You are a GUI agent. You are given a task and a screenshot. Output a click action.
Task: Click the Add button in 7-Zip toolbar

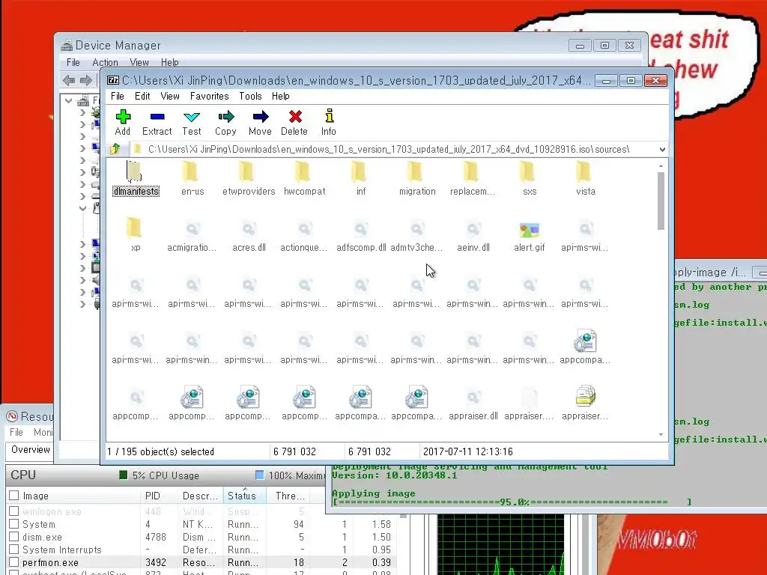pyautogui.click(x=123, y=122)
